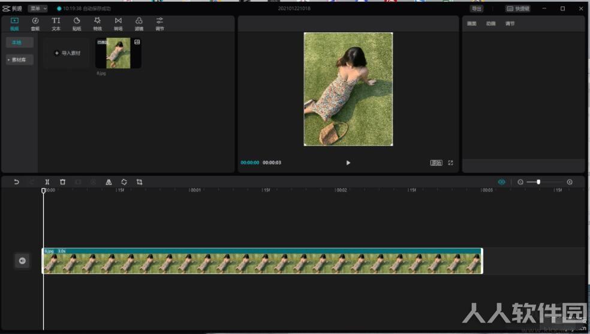Click the project title 202101221018
This screenshot has width=590, height=334.
(x=294, y=8)
